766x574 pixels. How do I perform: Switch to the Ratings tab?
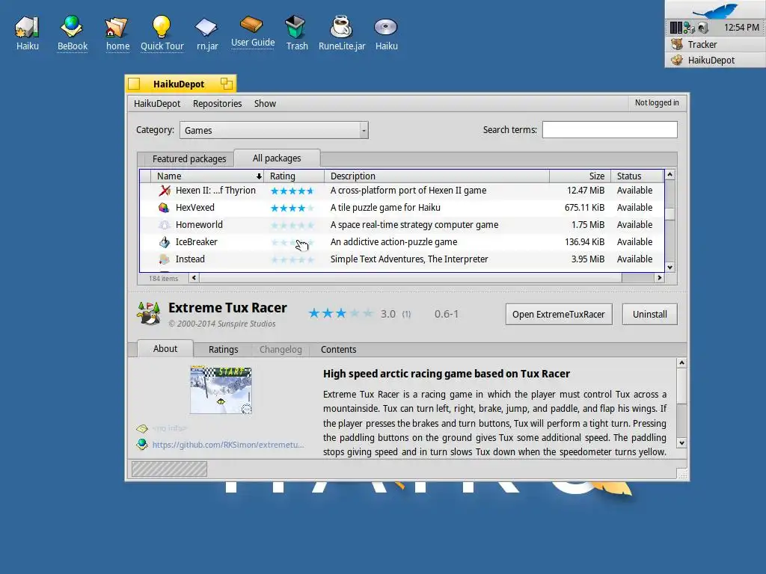tap(223, 350)
